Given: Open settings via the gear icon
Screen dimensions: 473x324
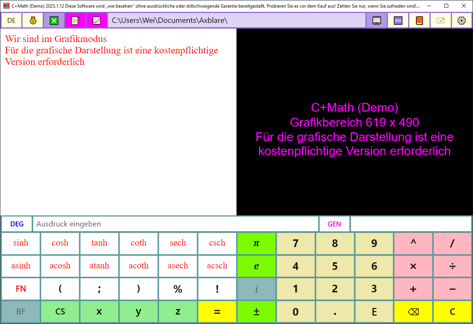Looking at the screenshot, I should point(462,21).
